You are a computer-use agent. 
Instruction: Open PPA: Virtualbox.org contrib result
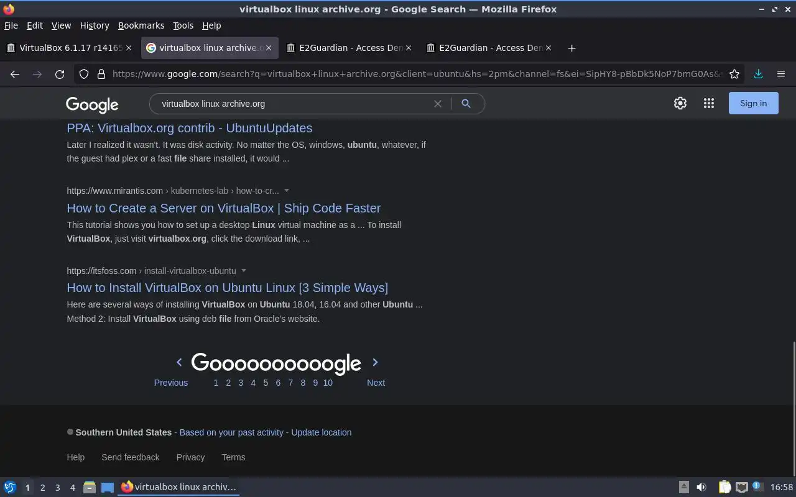[190, 128]
